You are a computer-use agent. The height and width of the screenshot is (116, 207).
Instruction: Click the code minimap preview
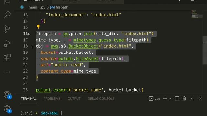pyautogui.click(x=197, y=14)
